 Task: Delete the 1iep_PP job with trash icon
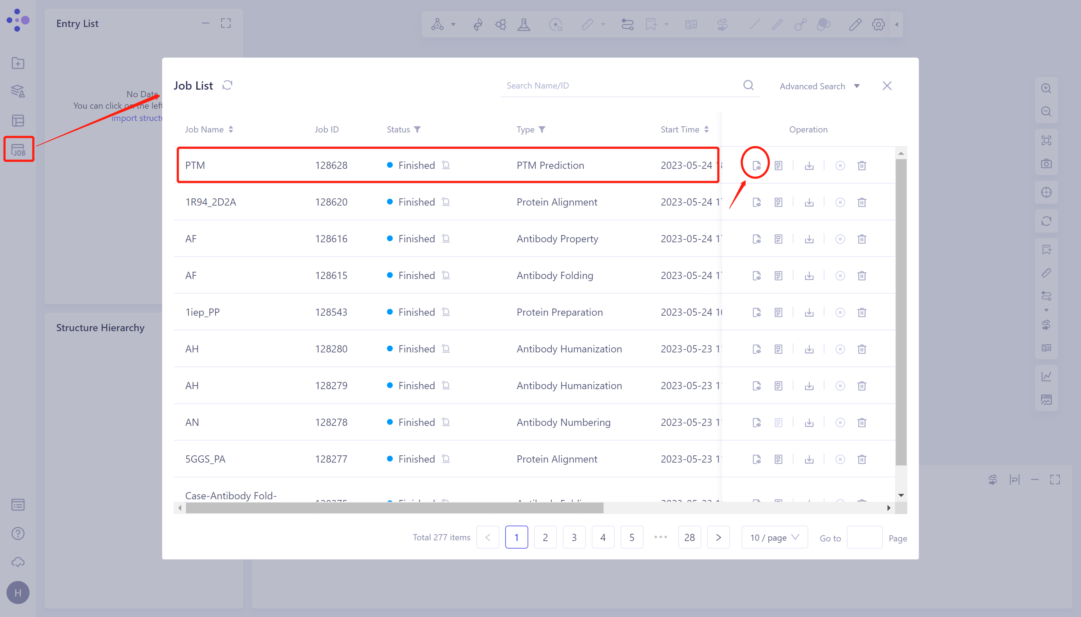click(x=862, y=312)
